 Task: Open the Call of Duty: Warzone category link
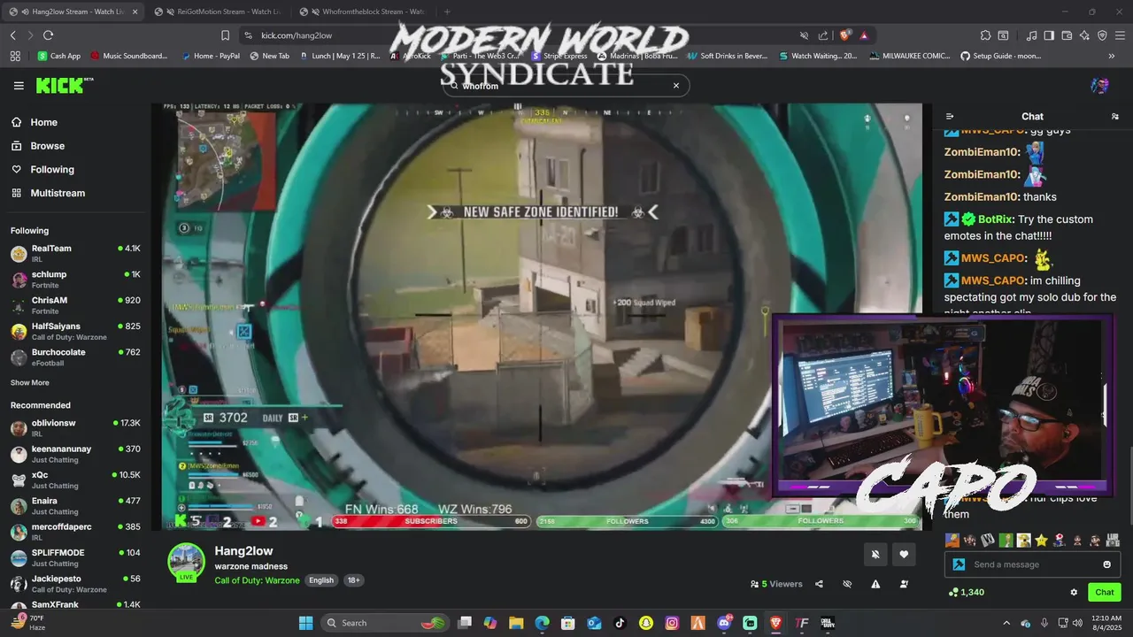coord(257,580)
